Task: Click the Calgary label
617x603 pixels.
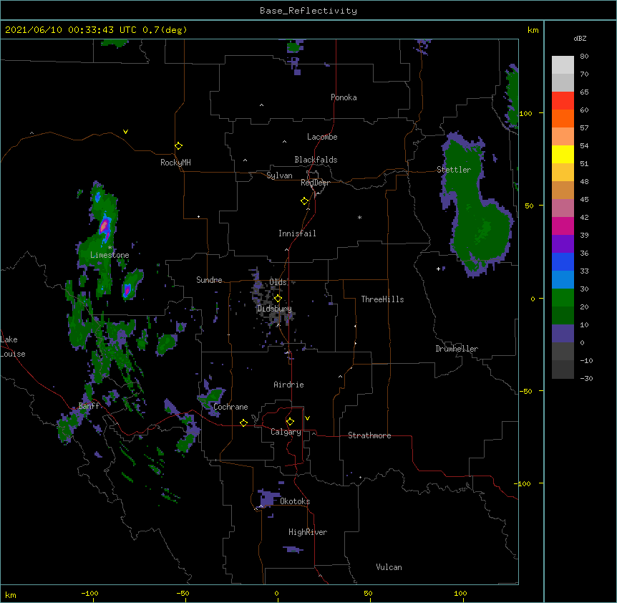Action: [x=286, y=432]
